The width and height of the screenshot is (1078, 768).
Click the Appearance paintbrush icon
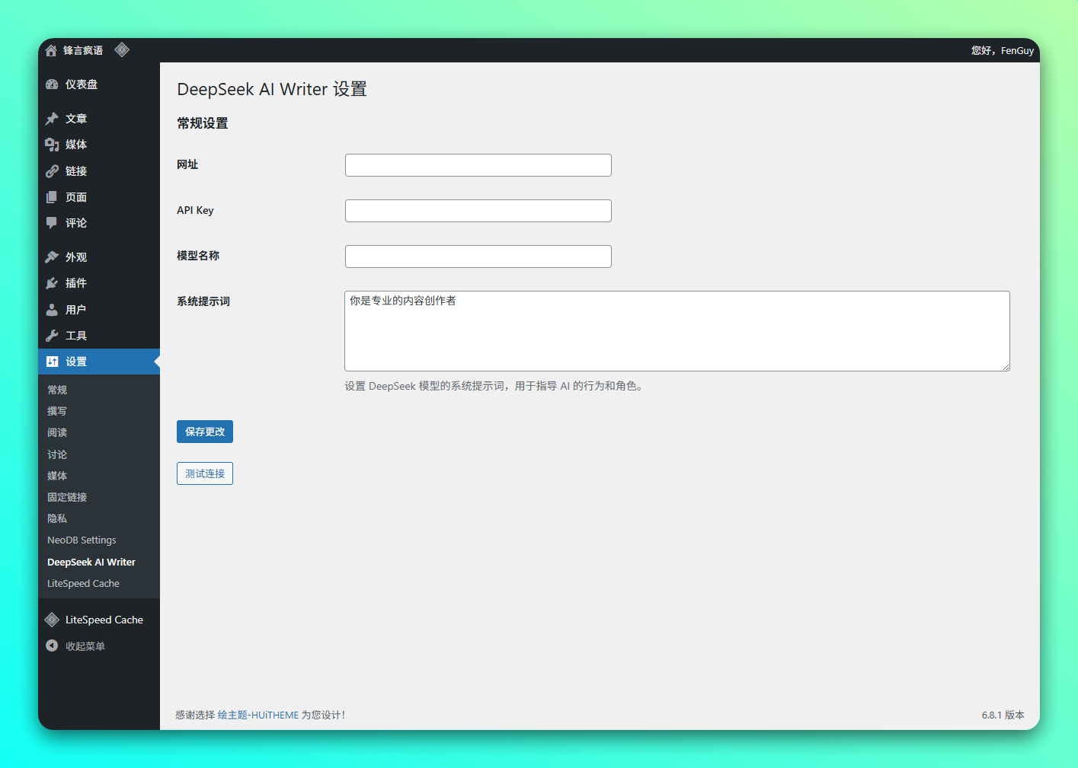point(52,257)
